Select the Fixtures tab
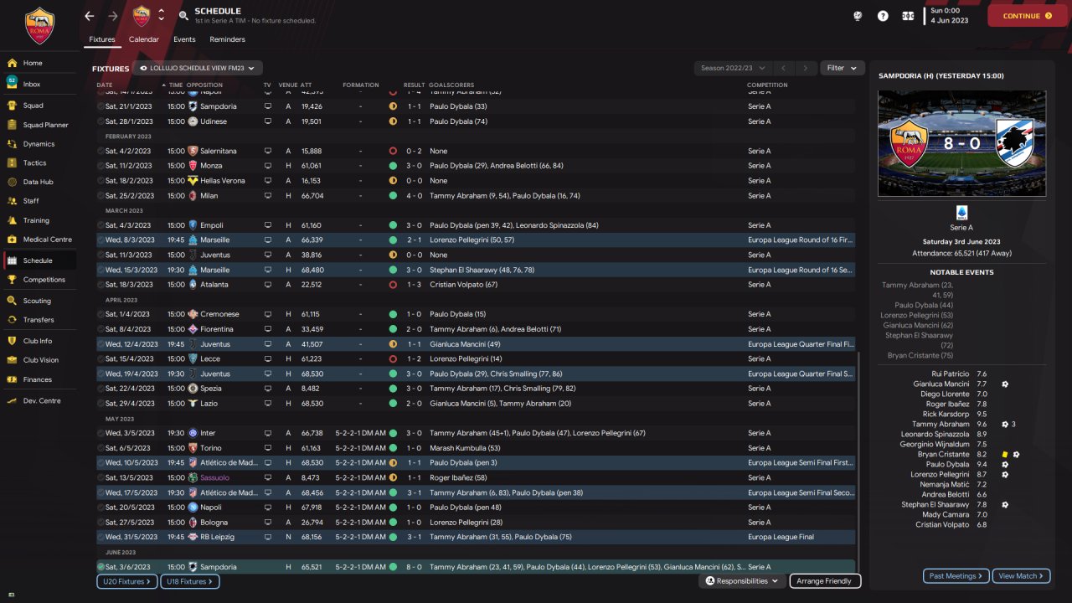The width and height of the screenshot is (1072, 603). [x=102, y=39]
